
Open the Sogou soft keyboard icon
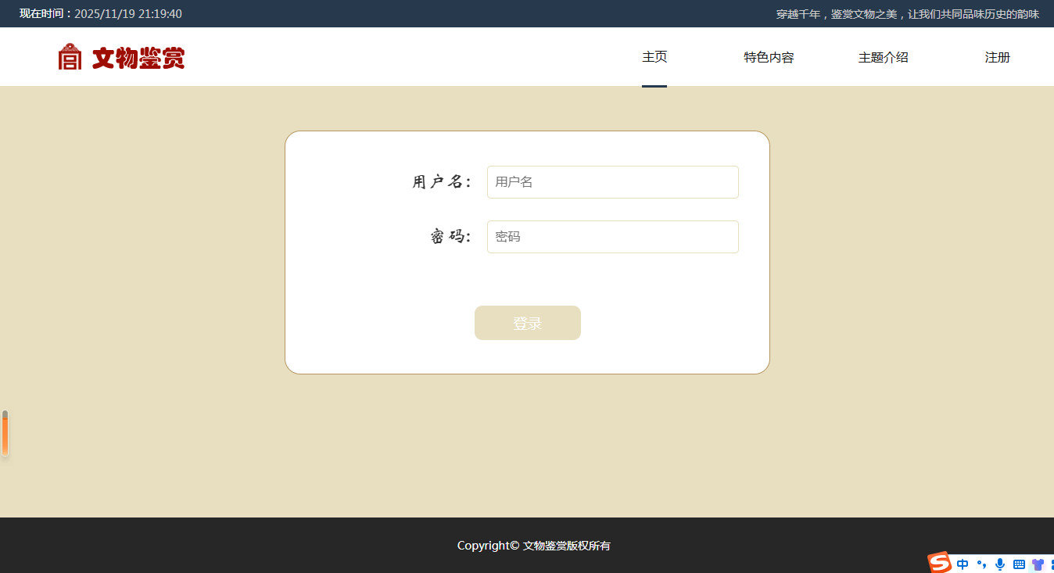[x=1019, y=564]
